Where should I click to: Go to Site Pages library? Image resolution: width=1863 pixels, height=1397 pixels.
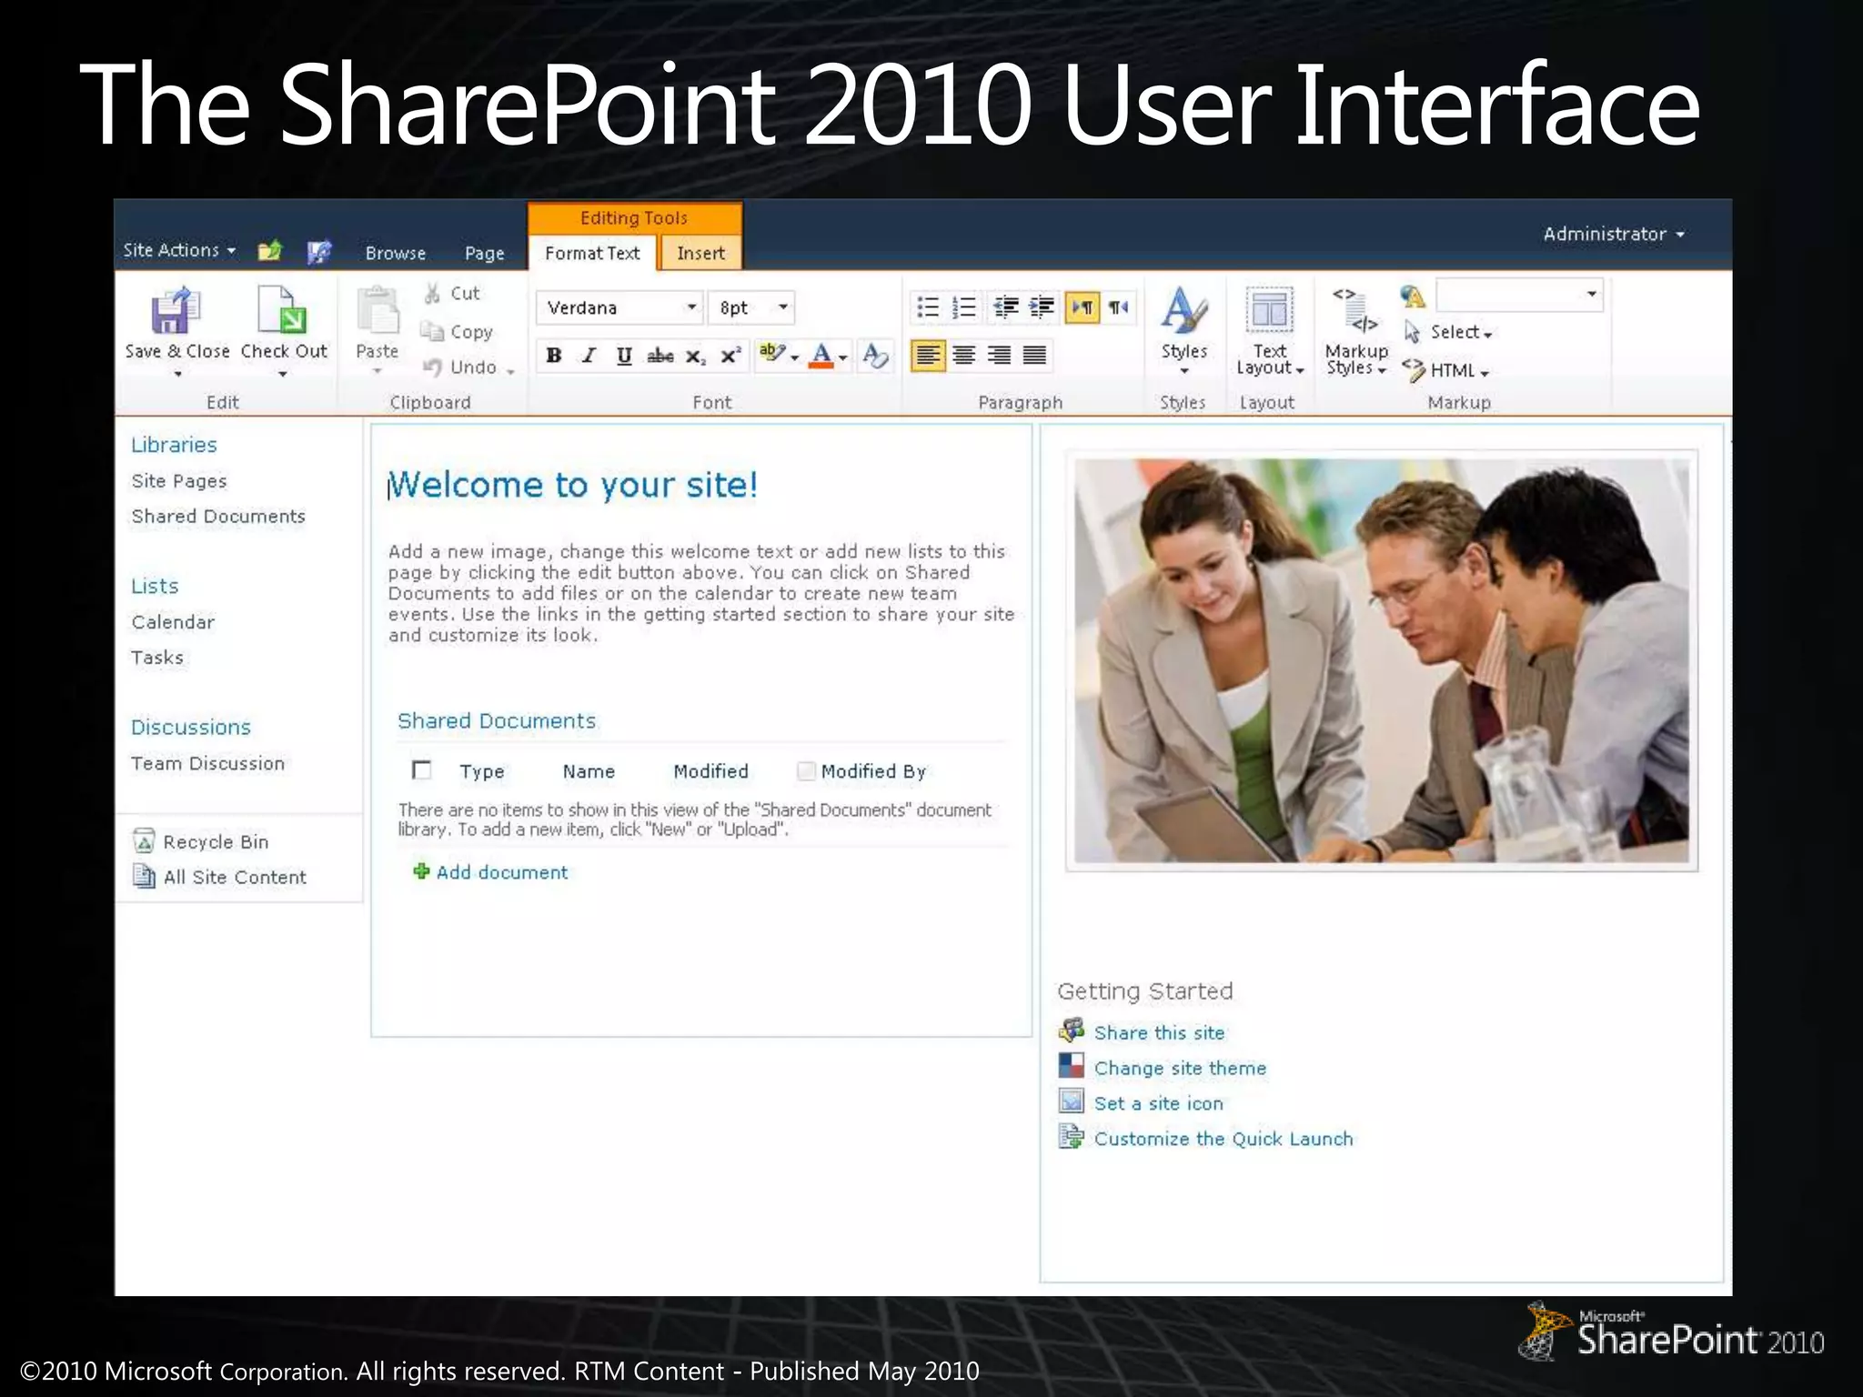(x=179, y=481)
